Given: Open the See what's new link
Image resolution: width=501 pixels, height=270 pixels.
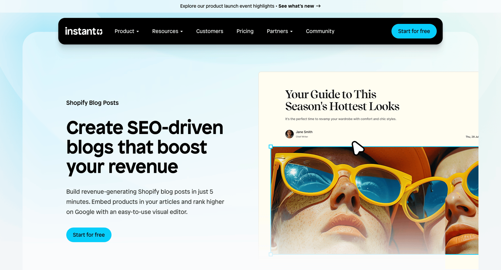Looking at the screenshot, I should 300,6.
